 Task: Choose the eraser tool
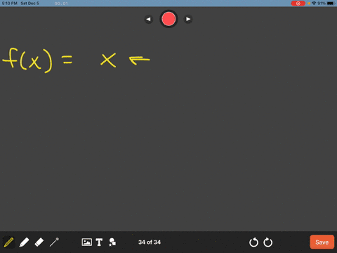coord(39,242)
